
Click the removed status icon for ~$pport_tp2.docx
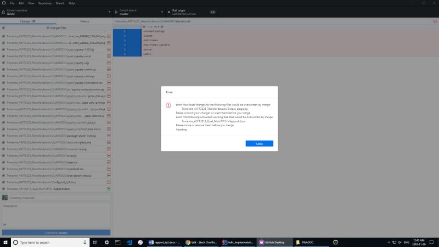pyautogui.click(x=109, y=182)
